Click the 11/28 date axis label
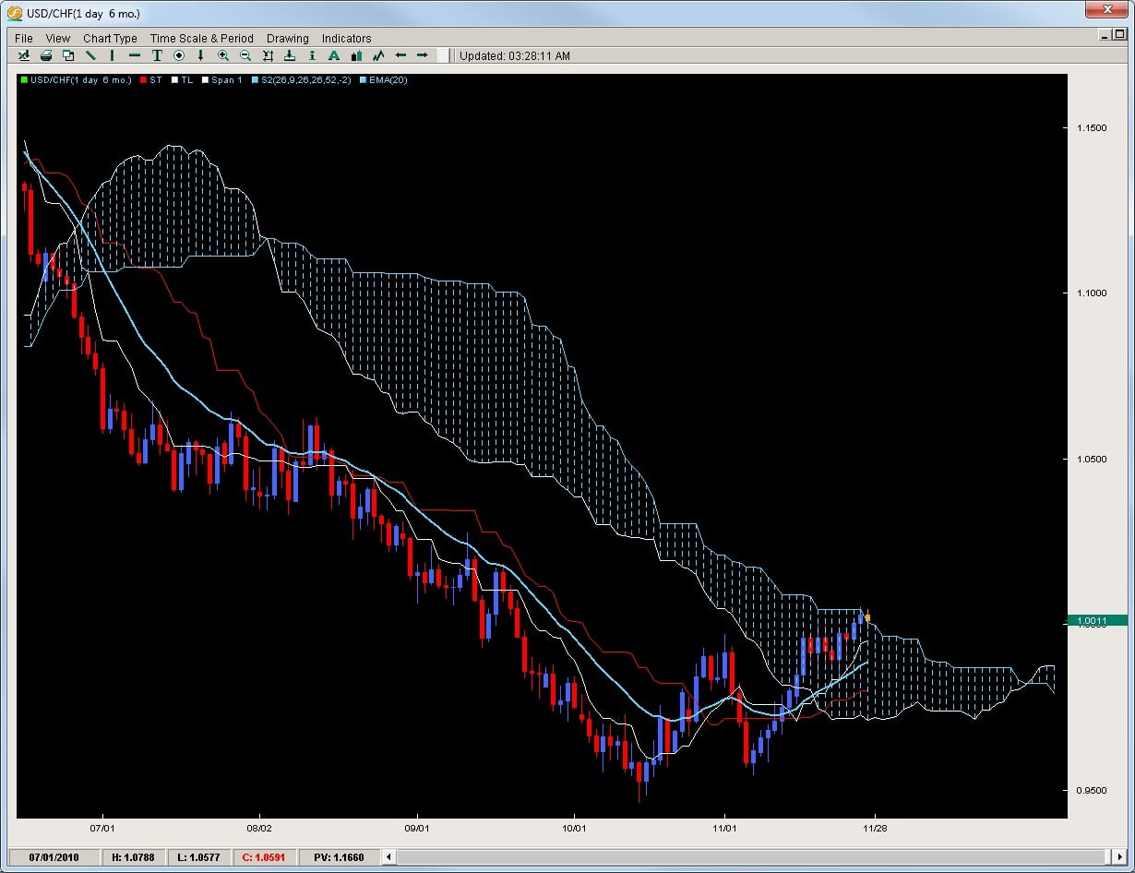1135x873 pixels. click(875, 829)
